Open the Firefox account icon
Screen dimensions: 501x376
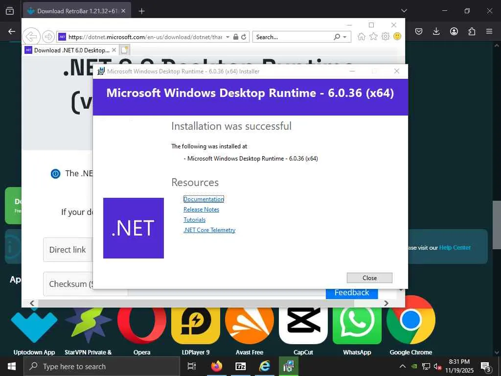coord(454,31)
